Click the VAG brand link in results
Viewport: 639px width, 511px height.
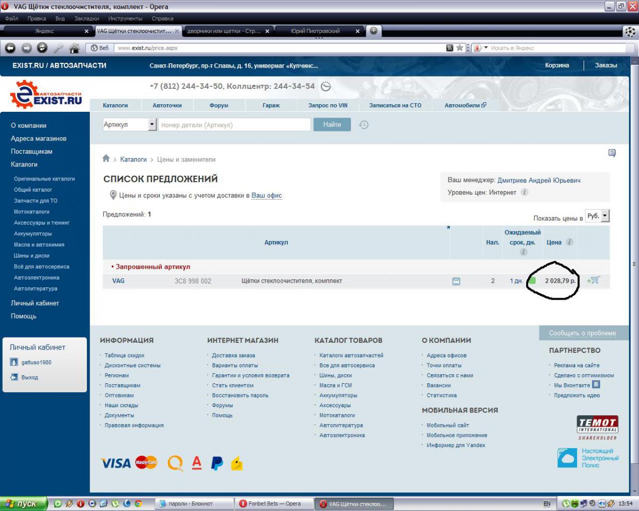pos(118,281)
